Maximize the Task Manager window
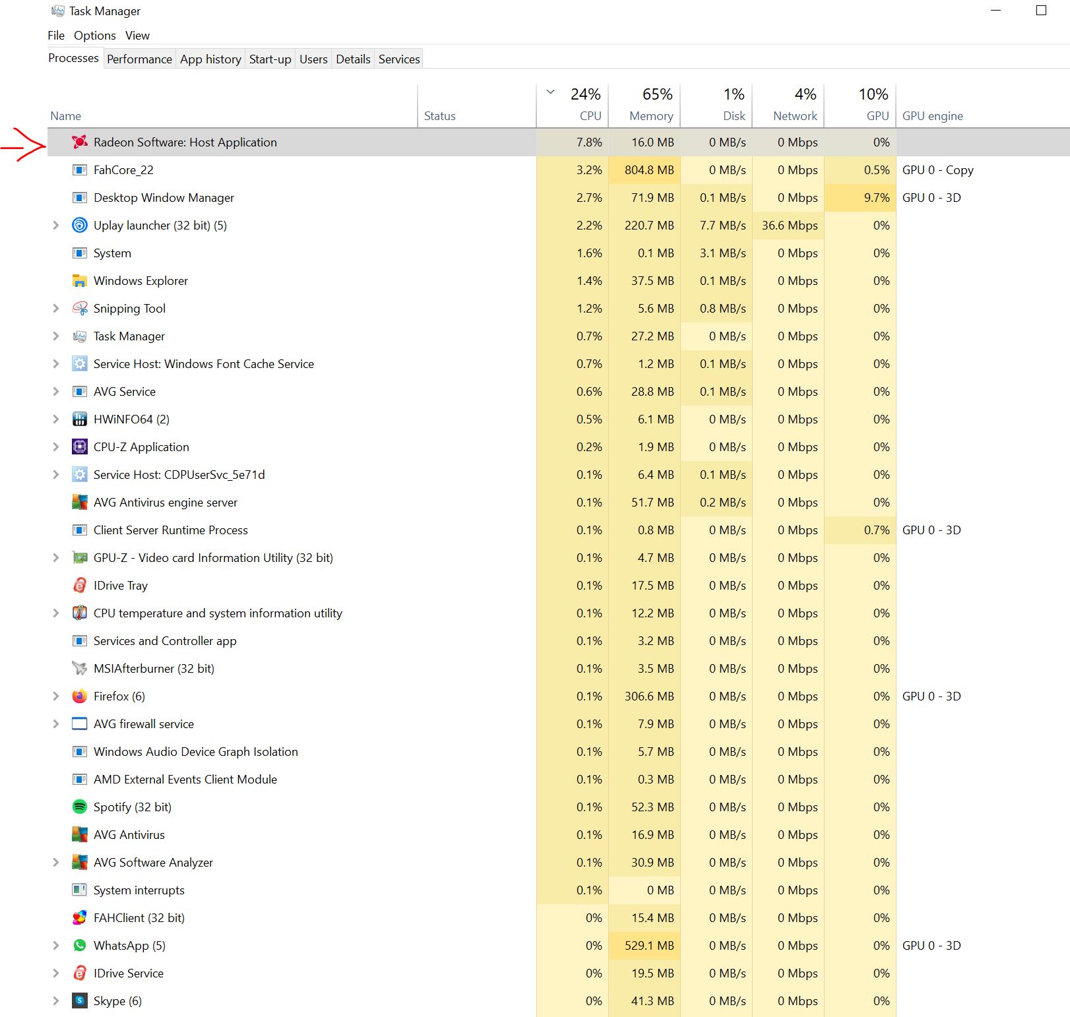This screenshot has height=1017, width=1070. coord(1041,11)
